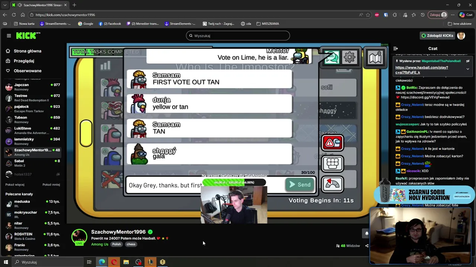The width and height of the screenshot is (476, 267).
Task: Open the browser extensions puzzle icon
Action: (395, 15)
